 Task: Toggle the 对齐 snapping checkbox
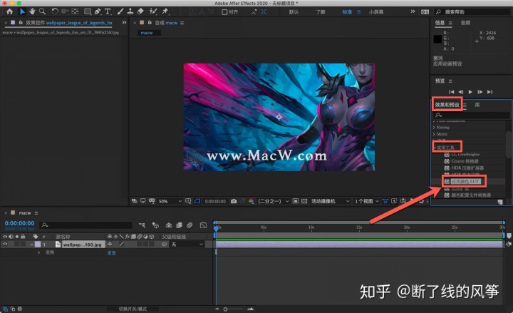pyautogui.click(x=224, y=12)
